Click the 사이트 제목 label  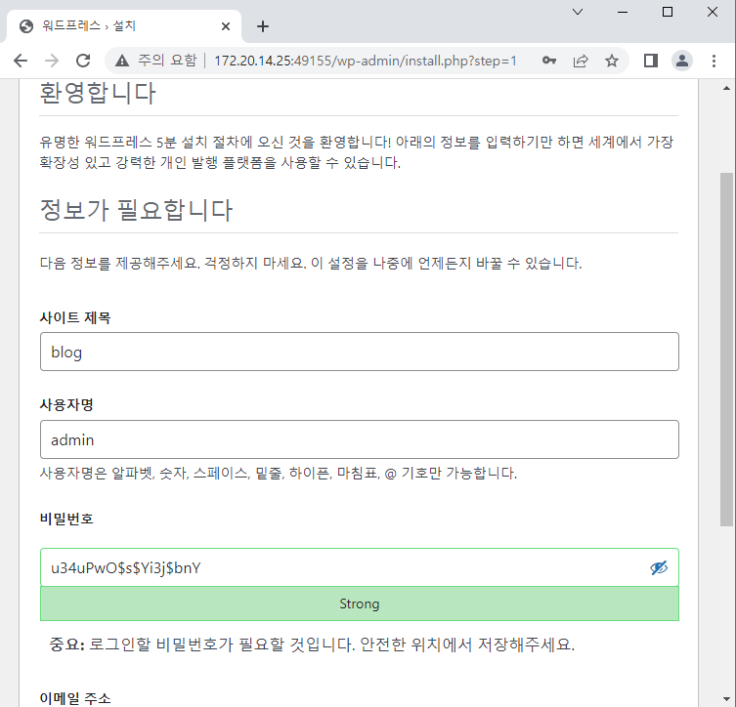coord(75,317)
